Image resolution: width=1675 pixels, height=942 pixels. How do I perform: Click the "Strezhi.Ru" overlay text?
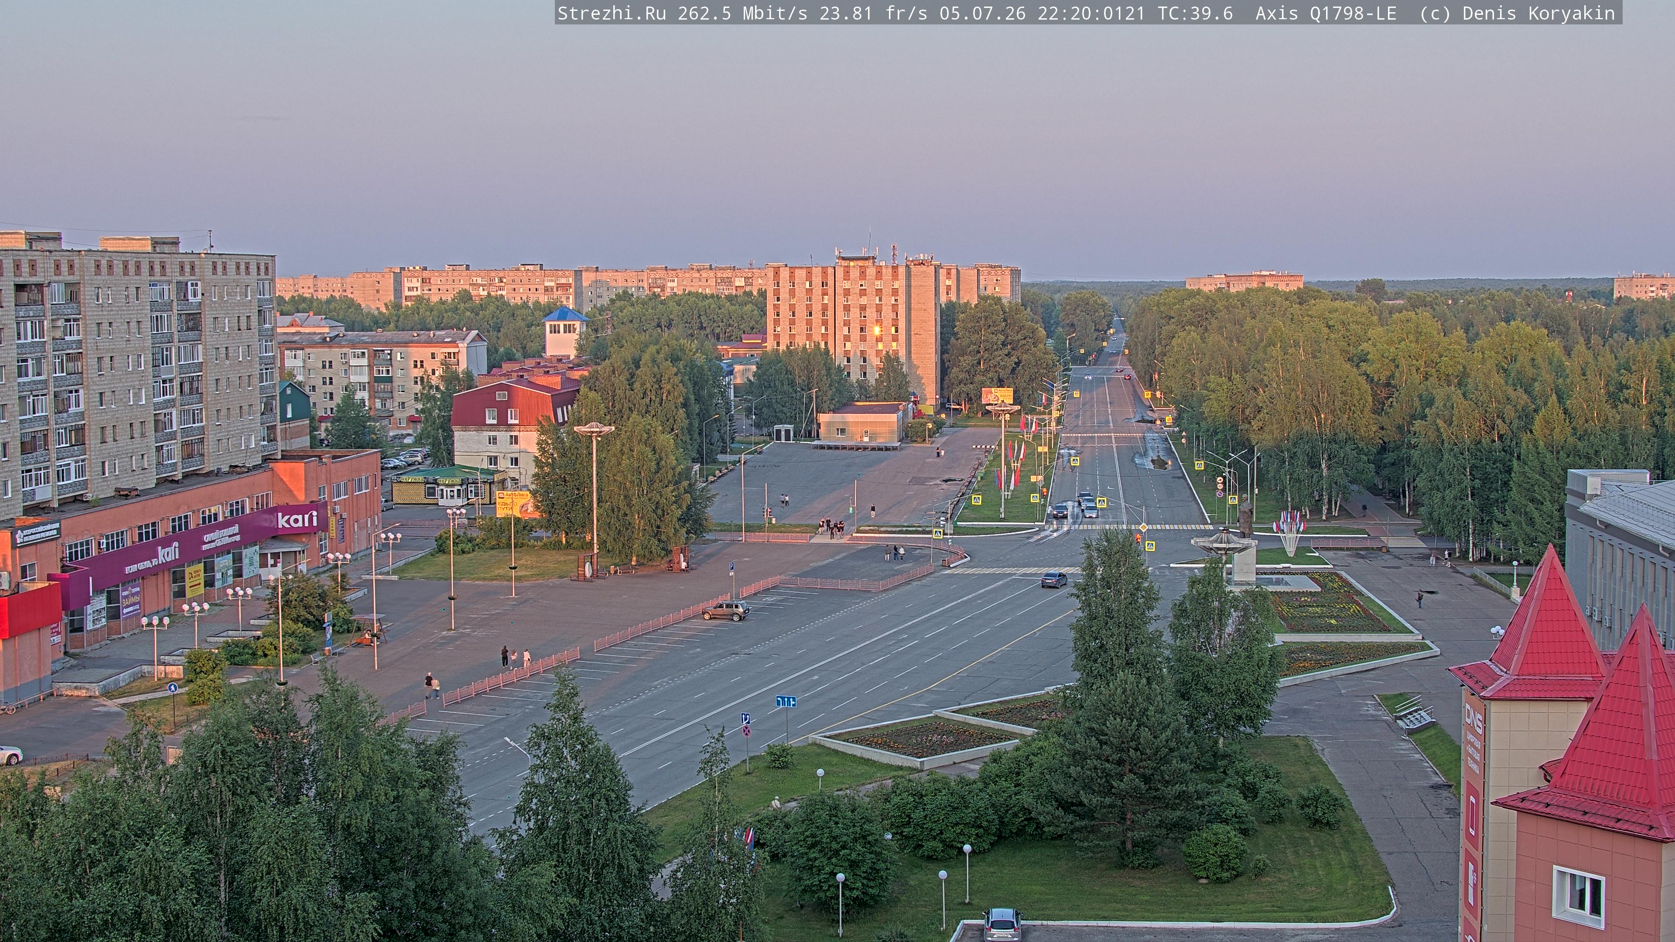[612, 13]
